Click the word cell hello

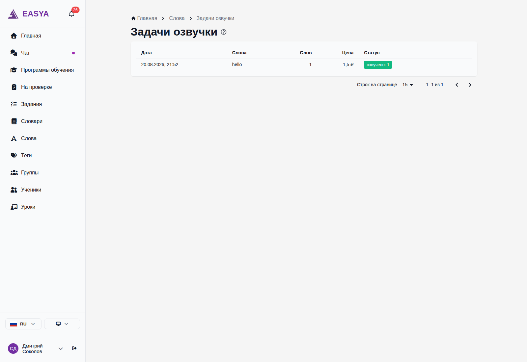[237, 65]
